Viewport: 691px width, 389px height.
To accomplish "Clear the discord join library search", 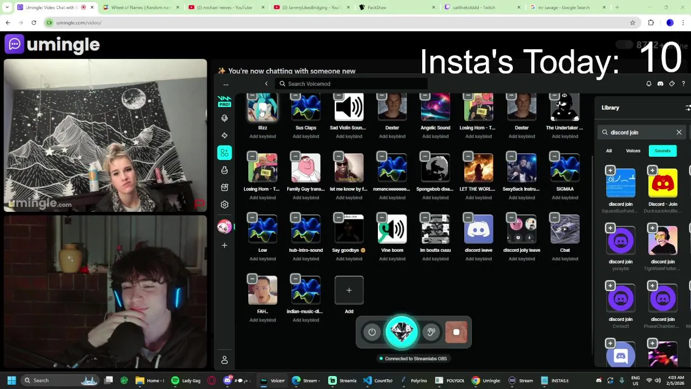I will 679,132.
